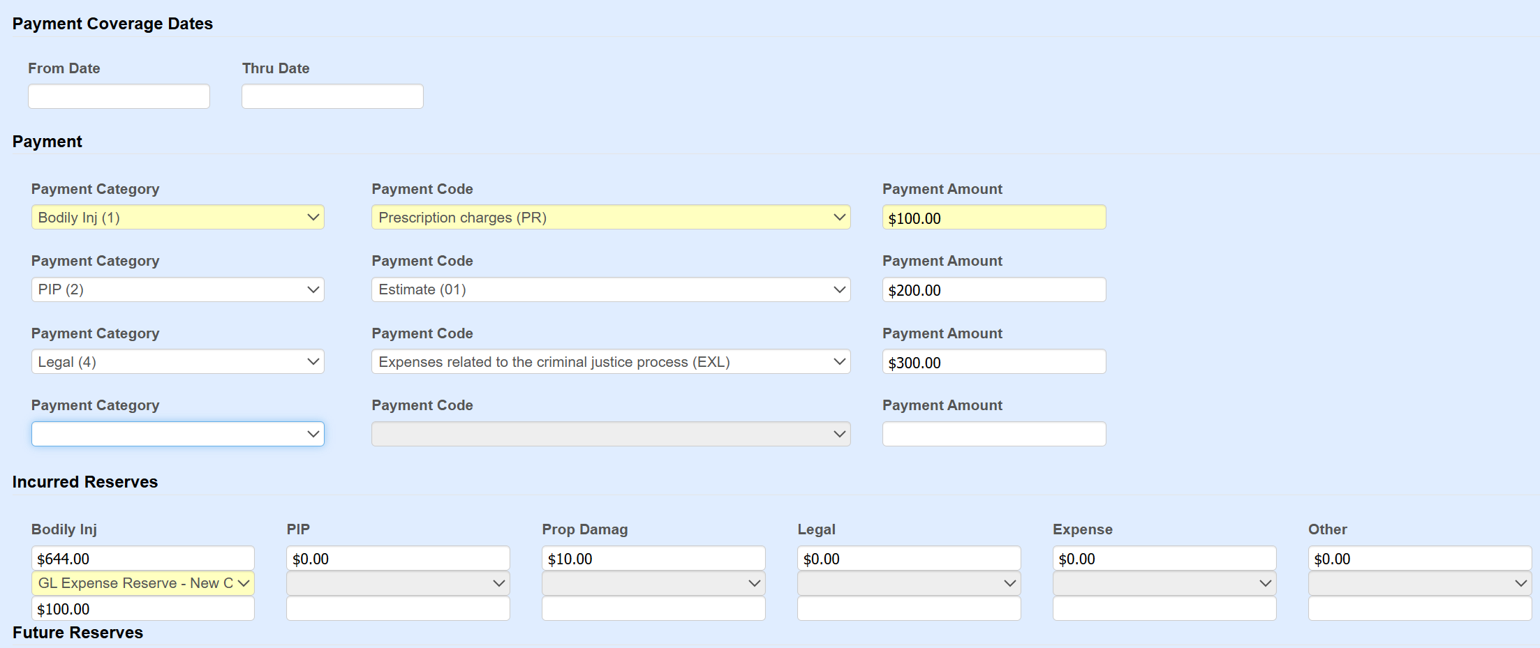This screenshot has height=648, width=1540.
Task: Edit the Prop Damag $10.00 reserve field
Action: [x=653, y=559]
